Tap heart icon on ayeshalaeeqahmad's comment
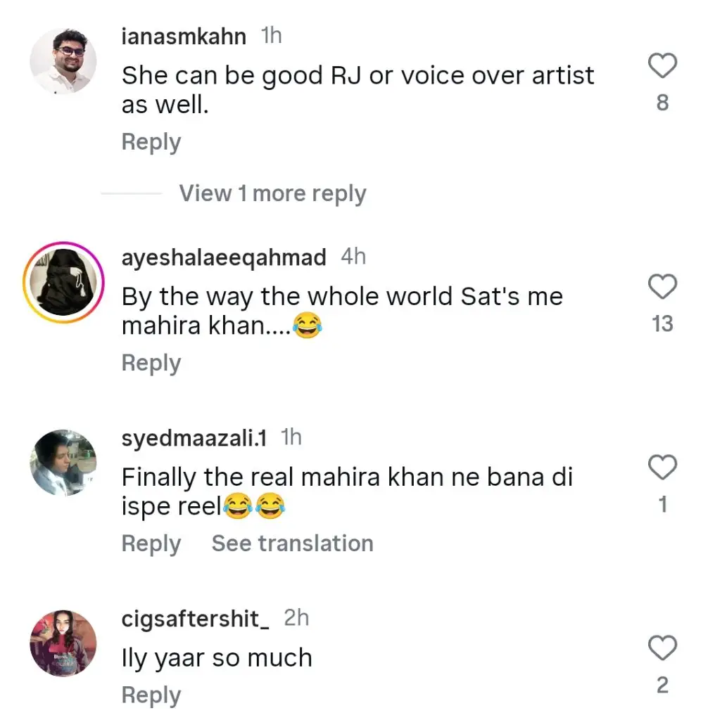Image resolution: width=715 pixels, height=720 pixels. tap(662, 288)
